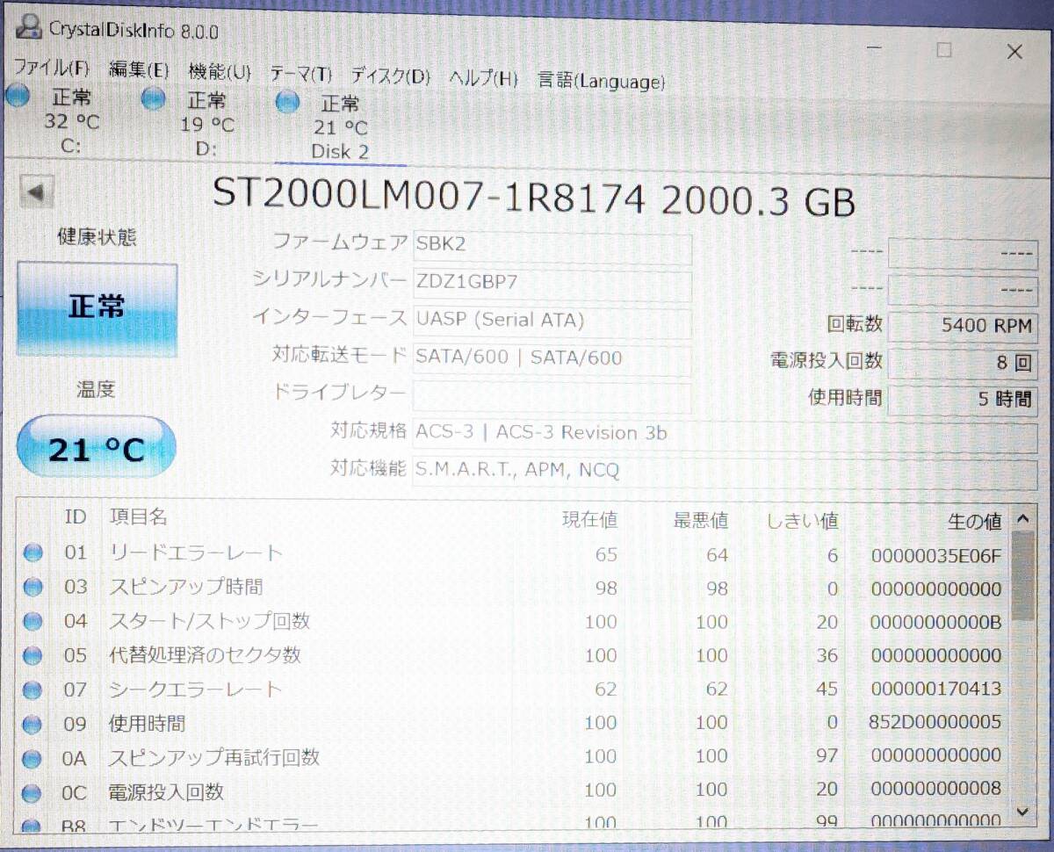Screen dimensions: 1054x852
Task: Open the 言語(Language) menu
Action: (602, 81)
